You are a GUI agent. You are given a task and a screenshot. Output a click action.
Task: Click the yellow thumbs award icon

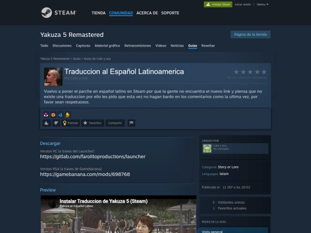click(67, 114)
